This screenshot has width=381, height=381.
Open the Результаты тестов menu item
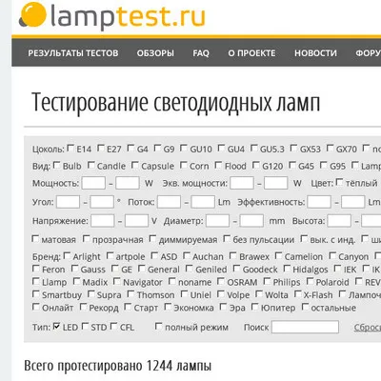point(73,53)
